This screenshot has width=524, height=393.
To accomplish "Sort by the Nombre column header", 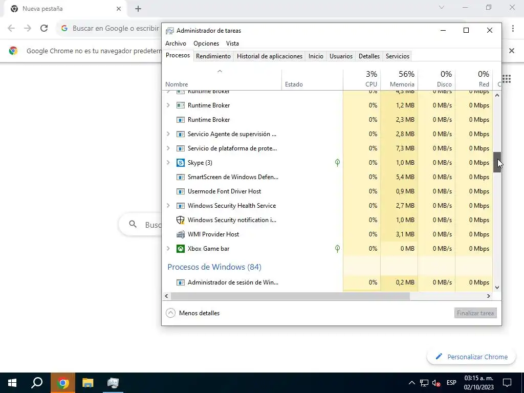I will coord(222,79).
